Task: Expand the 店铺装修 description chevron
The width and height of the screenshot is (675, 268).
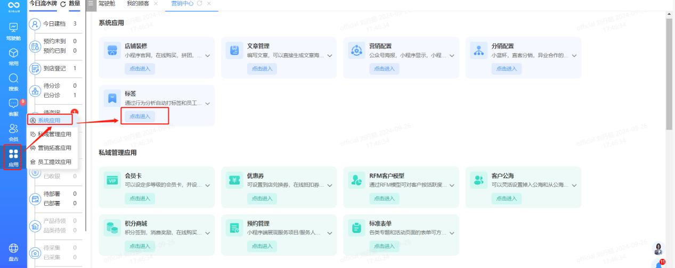Action: pos(208,56)
